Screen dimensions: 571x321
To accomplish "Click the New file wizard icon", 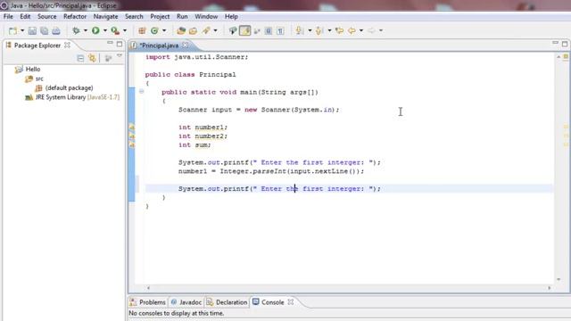I will 12,31.
